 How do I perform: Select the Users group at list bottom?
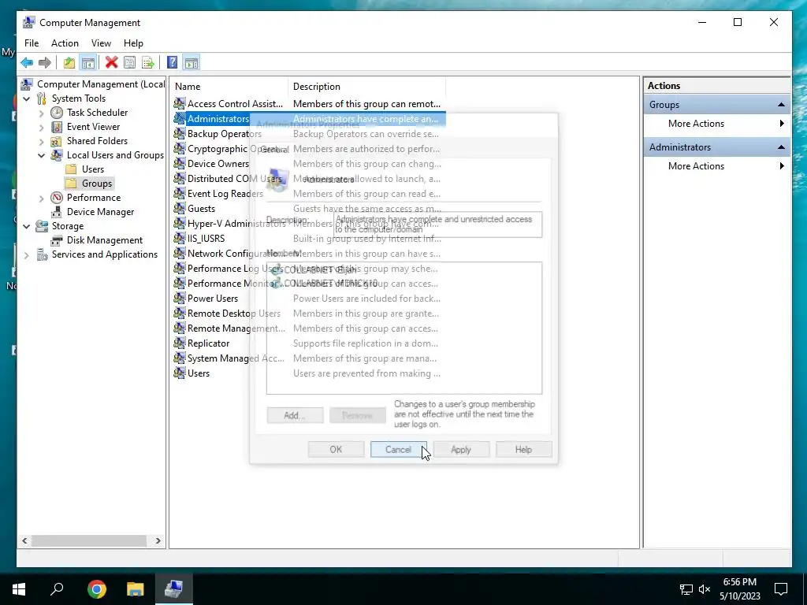pyautogui.click(x=198, y=373)
